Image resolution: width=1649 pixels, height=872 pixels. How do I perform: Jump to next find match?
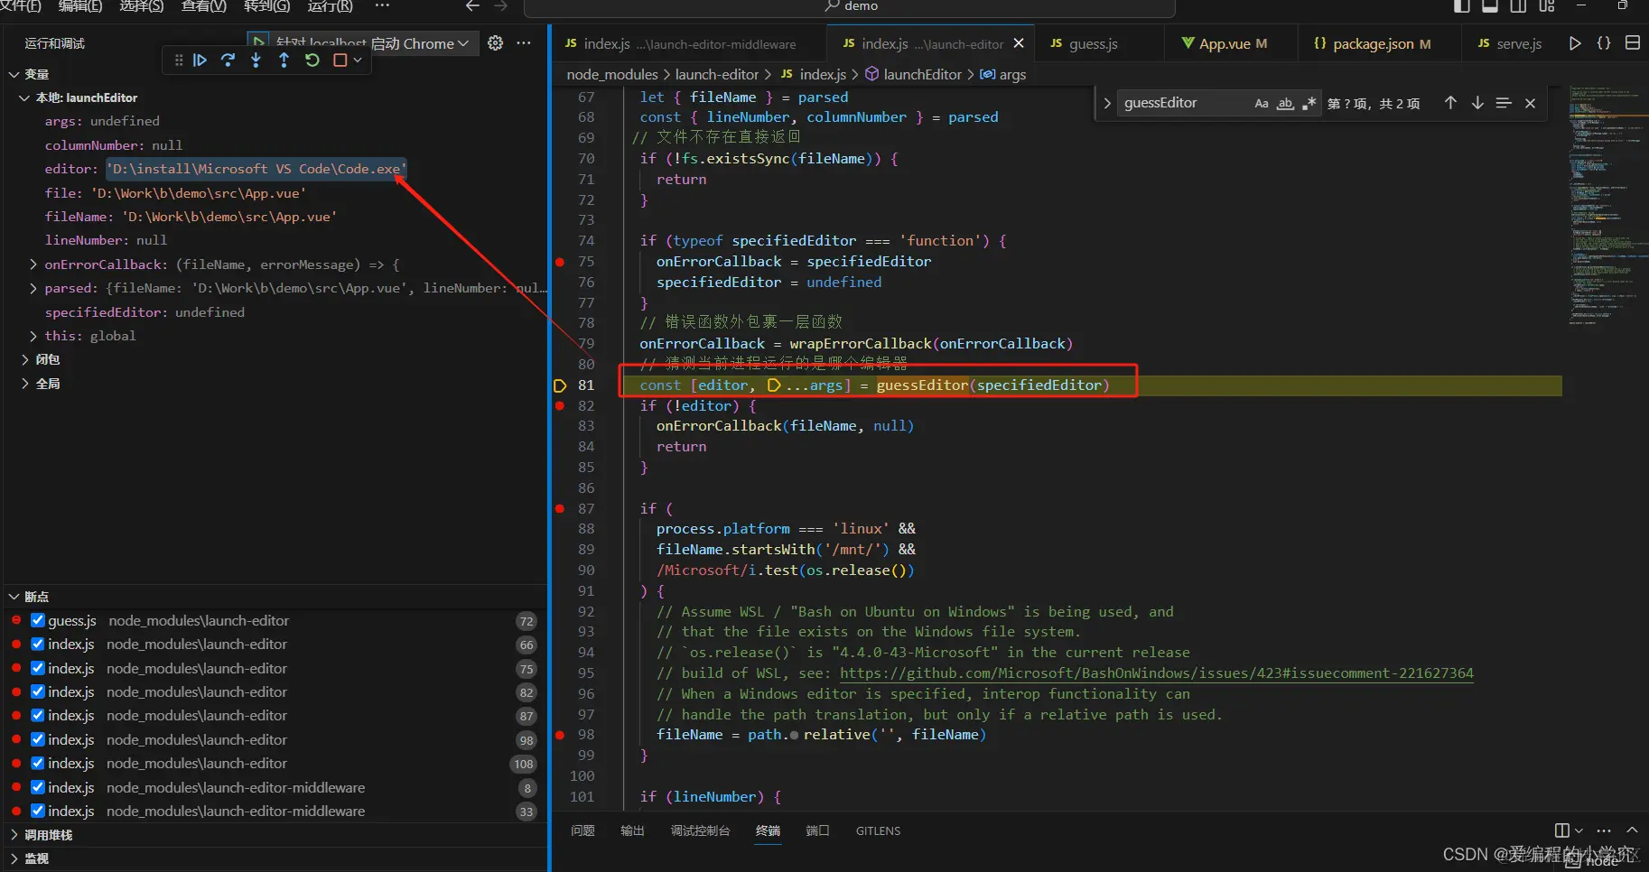click(x=1477, y=103)
